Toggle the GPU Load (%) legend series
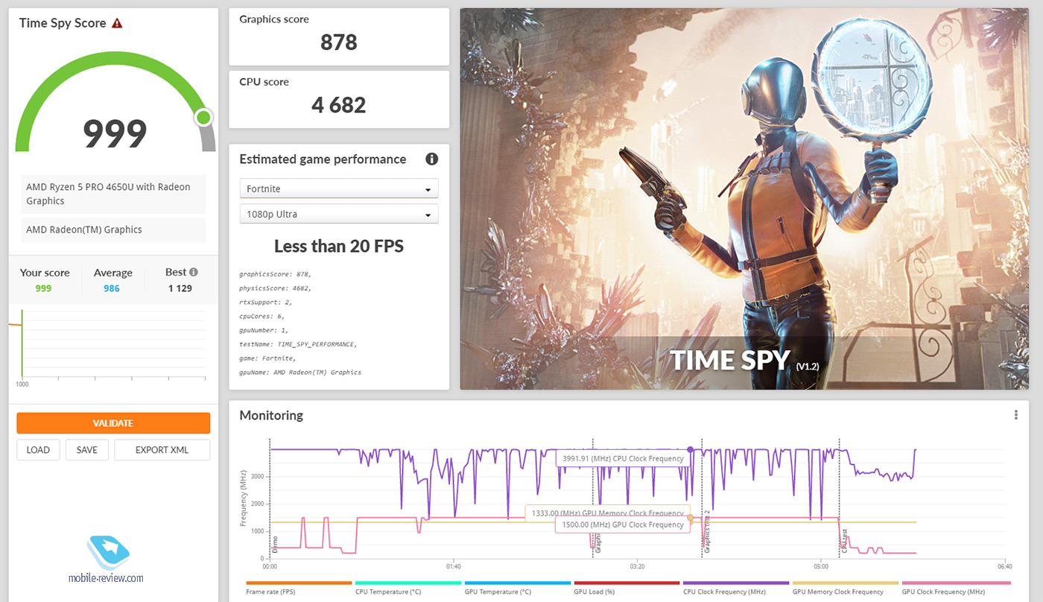 [626, 587]
